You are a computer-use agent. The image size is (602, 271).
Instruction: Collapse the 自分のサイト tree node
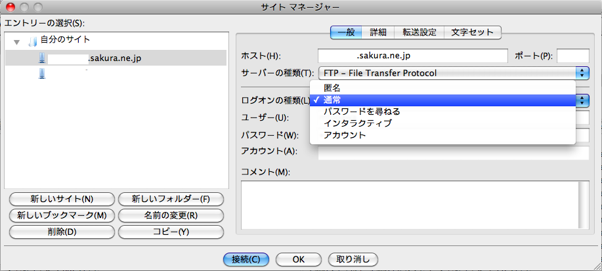(x=17, y=41)
